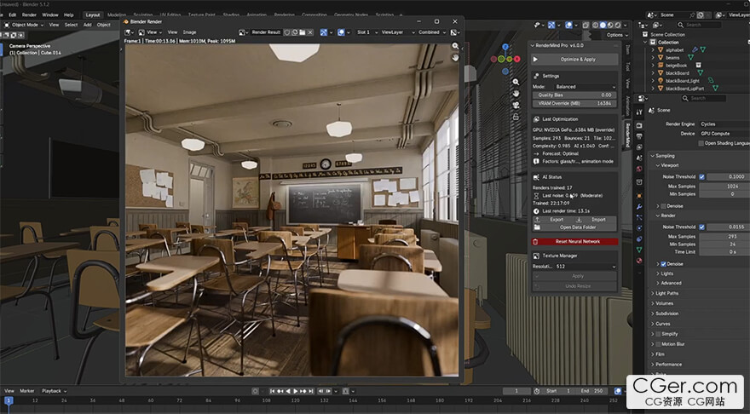Click the trash icon on Reset Neural Network
The image size is (750, 414).
(536, 242)
